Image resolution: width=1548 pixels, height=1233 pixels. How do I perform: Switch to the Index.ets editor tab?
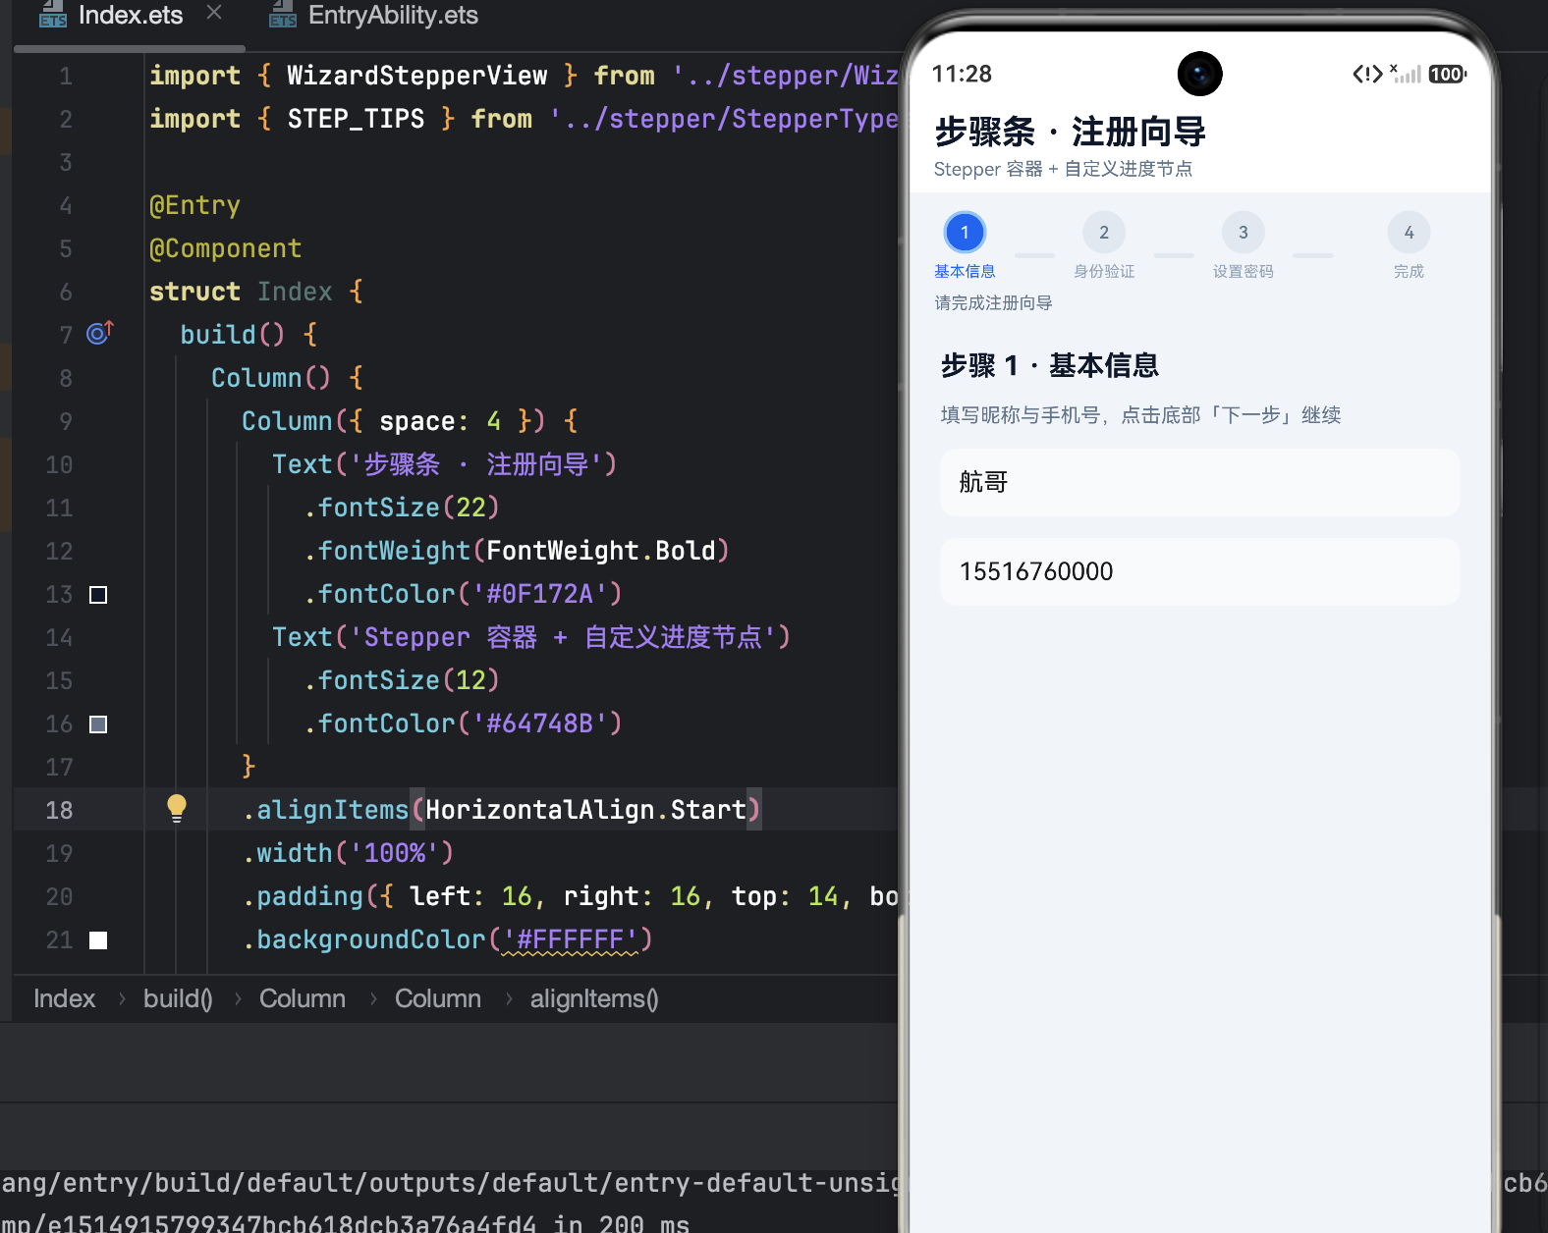click(130, 16)
